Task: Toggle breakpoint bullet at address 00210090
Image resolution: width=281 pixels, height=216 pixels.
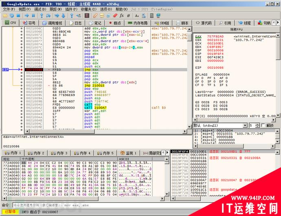Action: [x=22, y=92]
